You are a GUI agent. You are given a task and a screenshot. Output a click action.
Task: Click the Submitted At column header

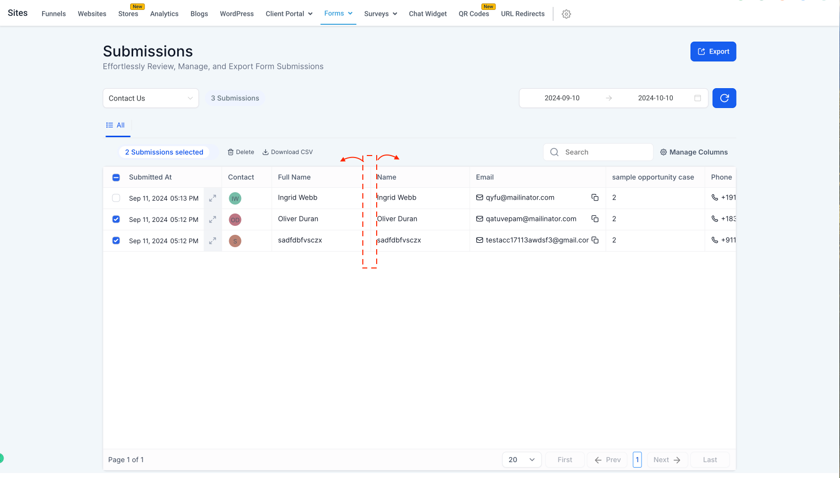[150, 177]
